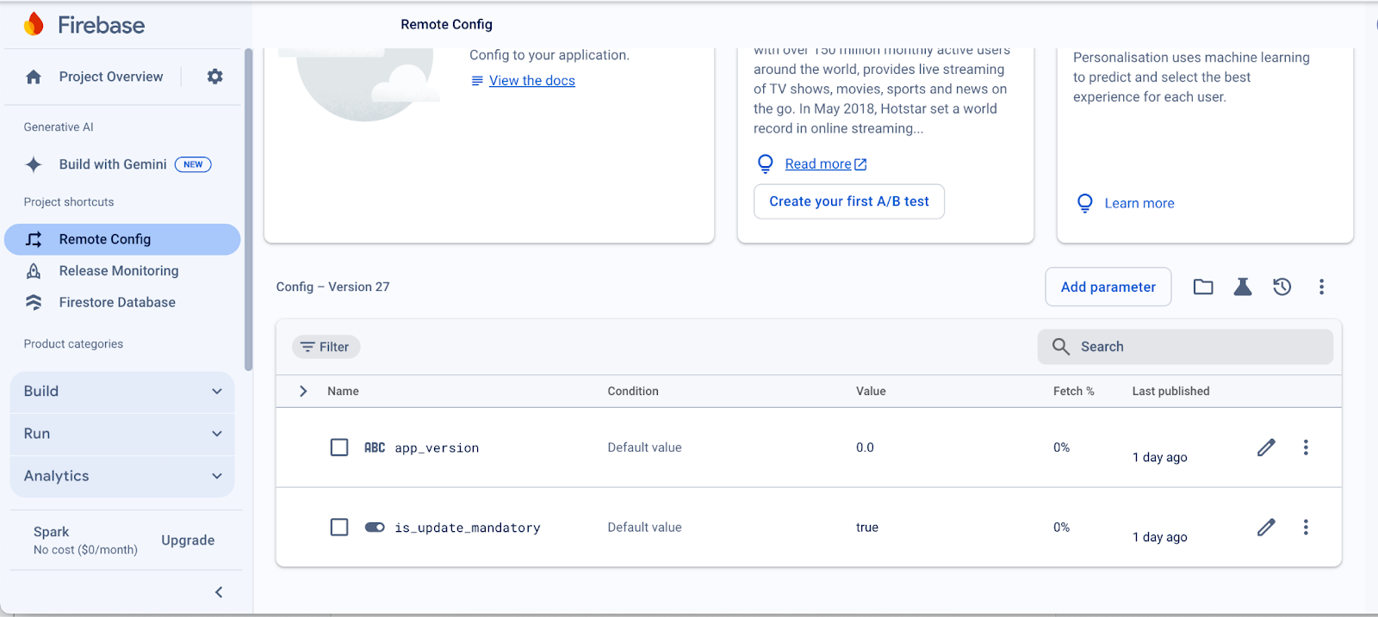Click the Last published column header

(x=1170, y=391)
